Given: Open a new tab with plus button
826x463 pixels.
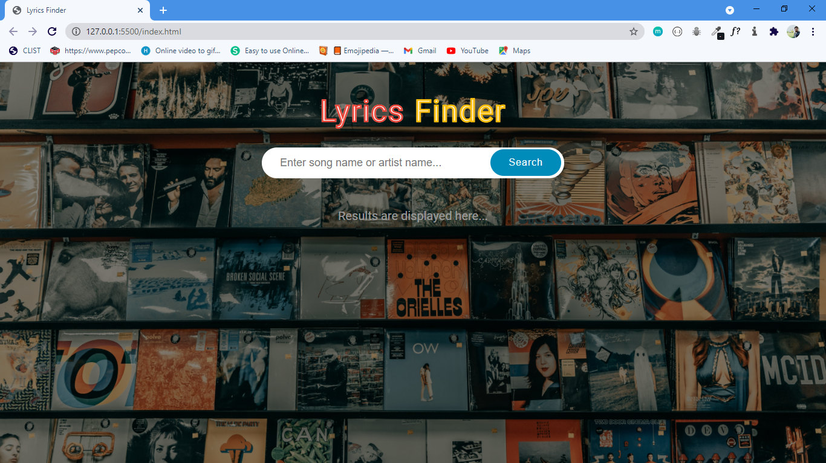Looking at the screenshot, I should 163,10.
